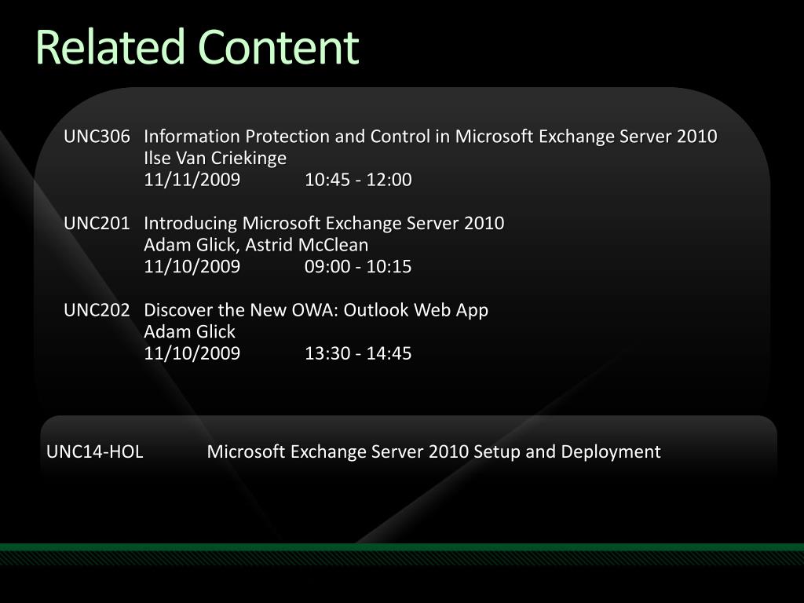804x603 pixels.
Task: Select speaker name Ilse Van Criekinge
Action: tap(215, 158)
